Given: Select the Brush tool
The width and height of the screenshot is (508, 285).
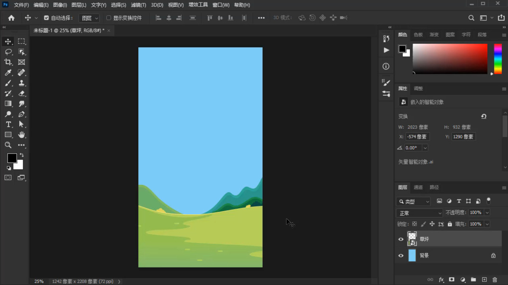Looking at the screenshot, I should (8, 83).
